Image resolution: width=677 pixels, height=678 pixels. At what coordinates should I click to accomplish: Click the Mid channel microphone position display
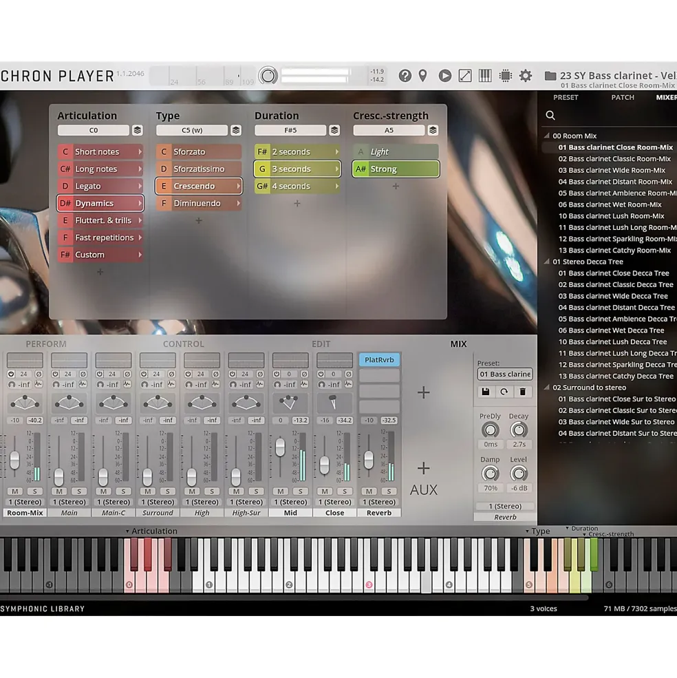[x=290, y=403]
